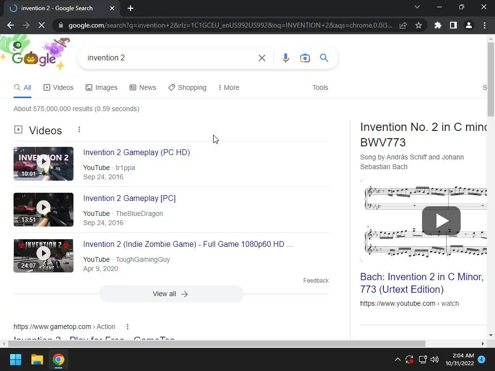Bookmark this page with the star
The width and height of the screenshot is (495, 371).
coord(419,25)
